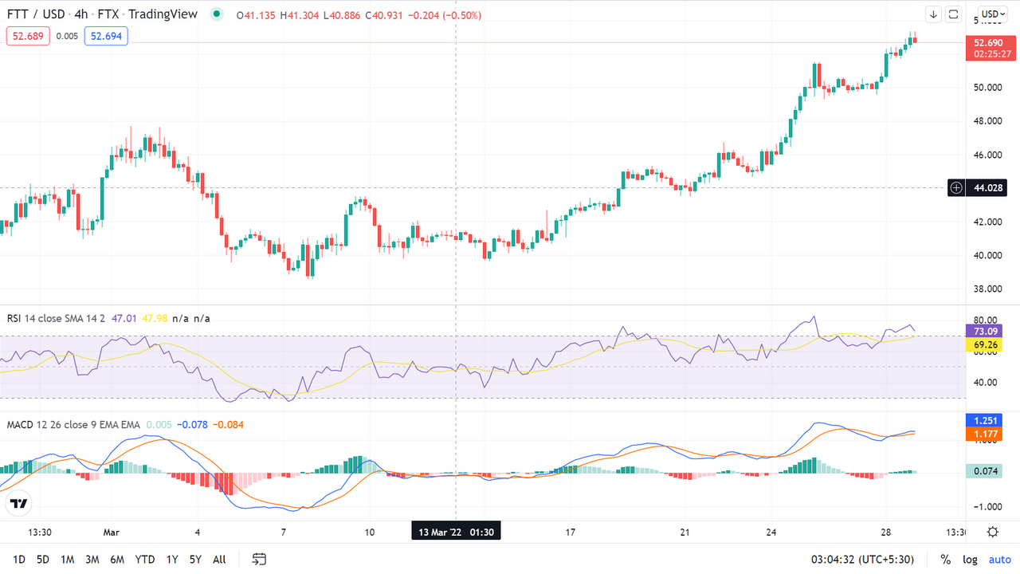The height and width of the screenshot is (574, 1020).
Task: Click the 28 date label on time axis
Action: (886, 532)
